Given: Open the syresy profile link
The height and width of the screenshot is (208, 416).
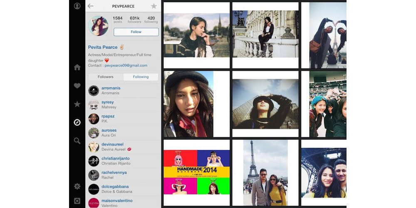Looking at the screenshot, I should 107,102.
